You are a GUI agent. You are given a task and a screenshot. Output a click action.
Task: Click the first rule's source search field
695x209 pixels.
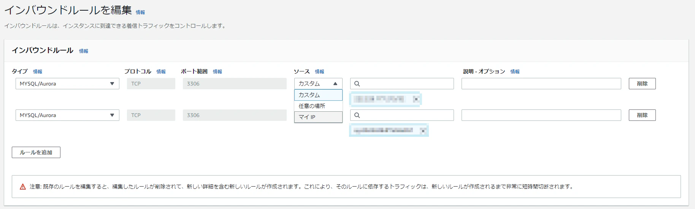[x=402, y=84]
